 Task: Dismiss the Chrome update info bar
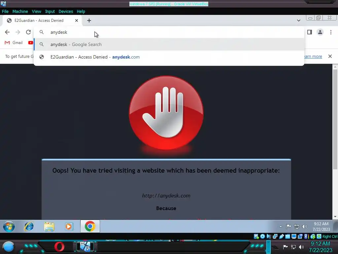(330, 56)
